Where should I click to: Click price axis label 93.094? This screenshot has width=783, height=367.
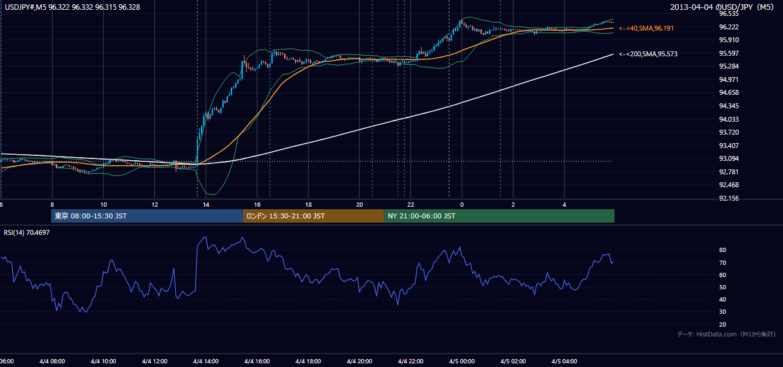tap(728, 158)
